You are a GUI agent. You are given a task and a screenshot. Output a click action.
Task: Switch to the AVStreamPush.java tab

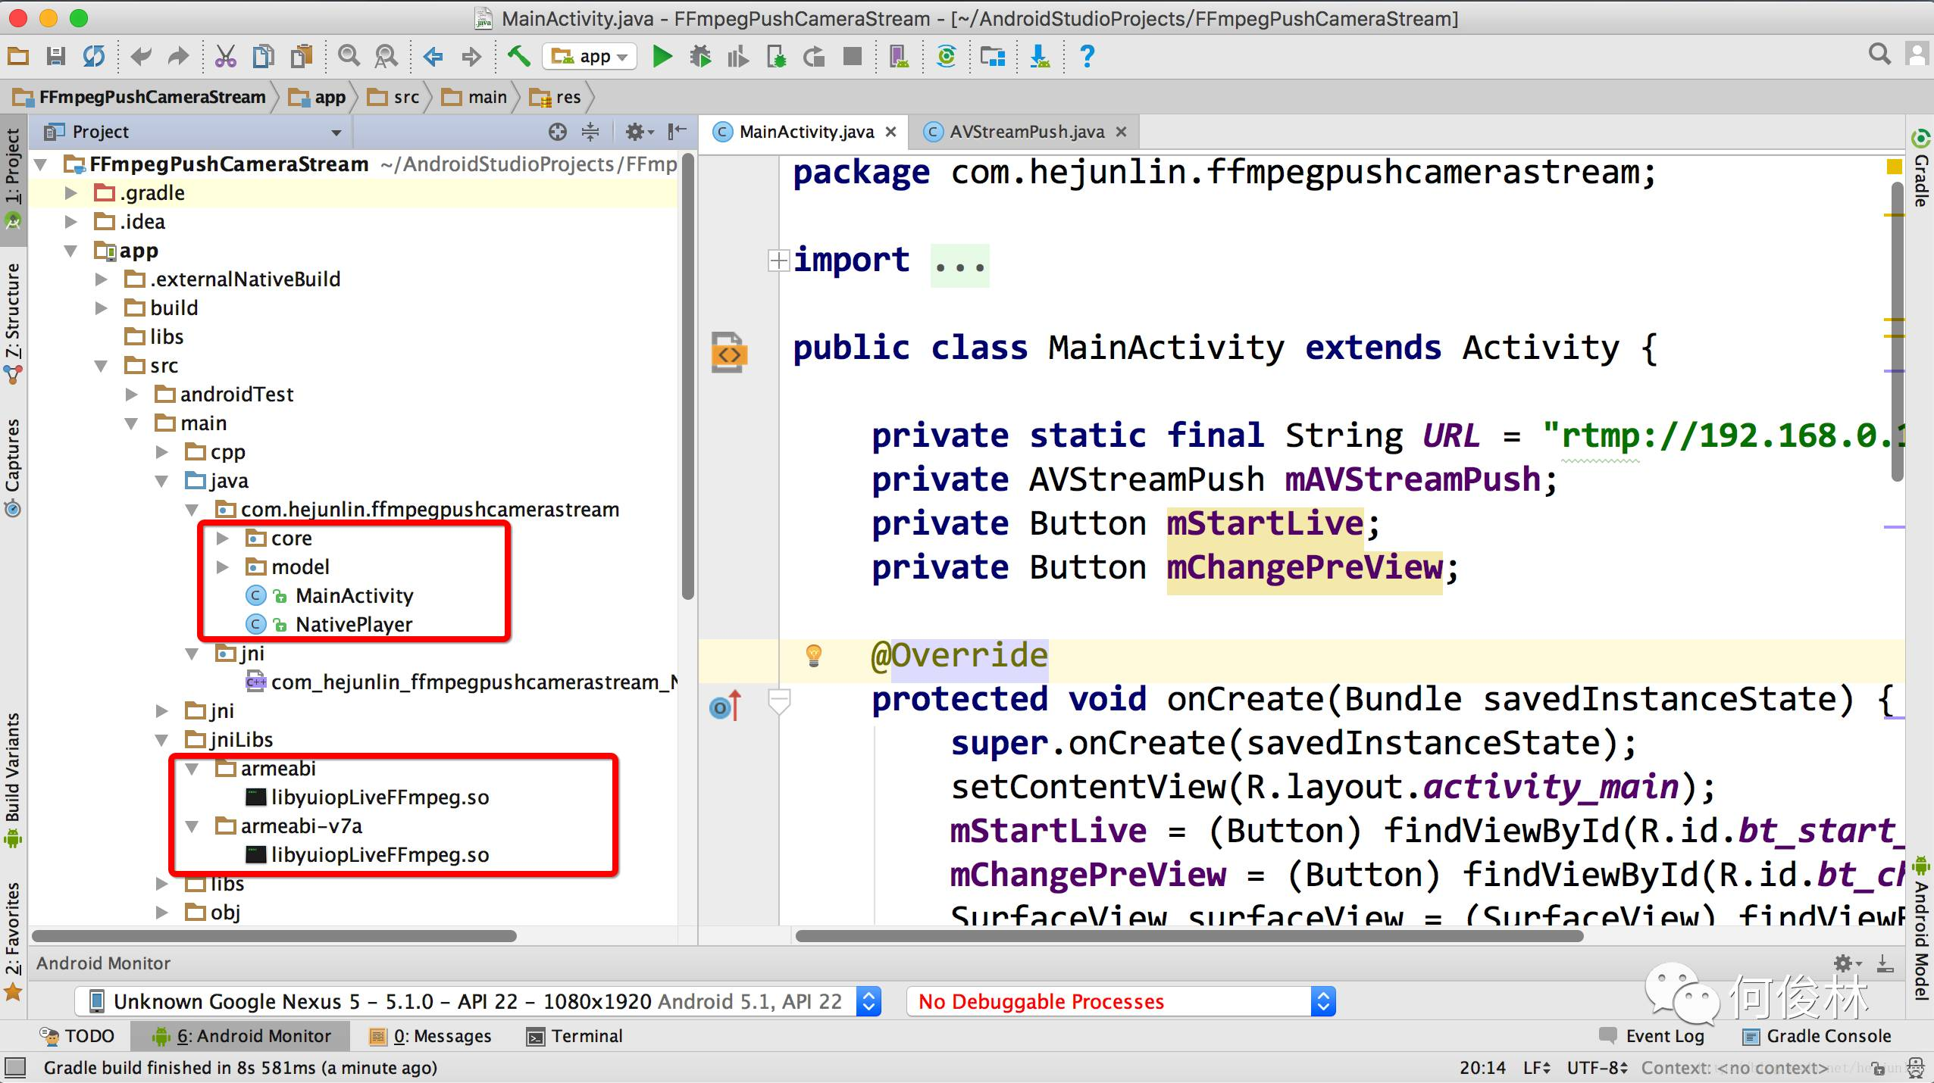click(x=1025, y=132)
